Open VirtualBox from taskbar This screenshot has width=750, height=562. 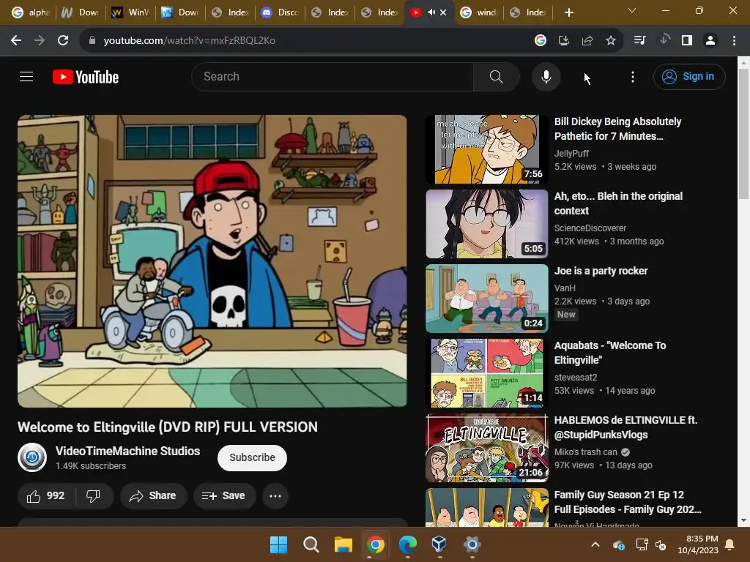coord(439,544)
